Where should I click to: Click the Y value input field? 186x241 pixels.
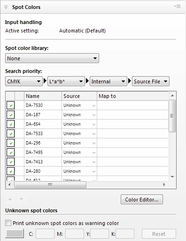point(100,233)
